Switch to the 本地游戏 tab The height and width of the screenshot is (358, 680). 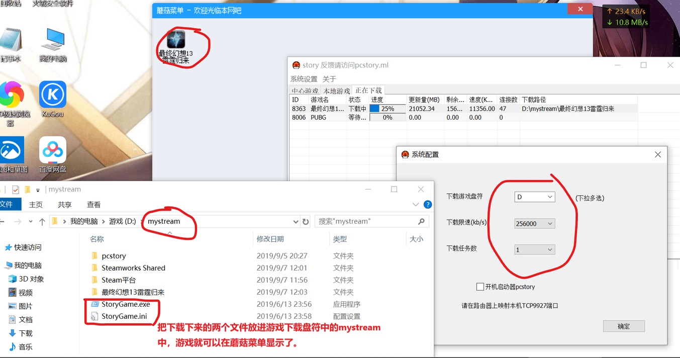337,91
